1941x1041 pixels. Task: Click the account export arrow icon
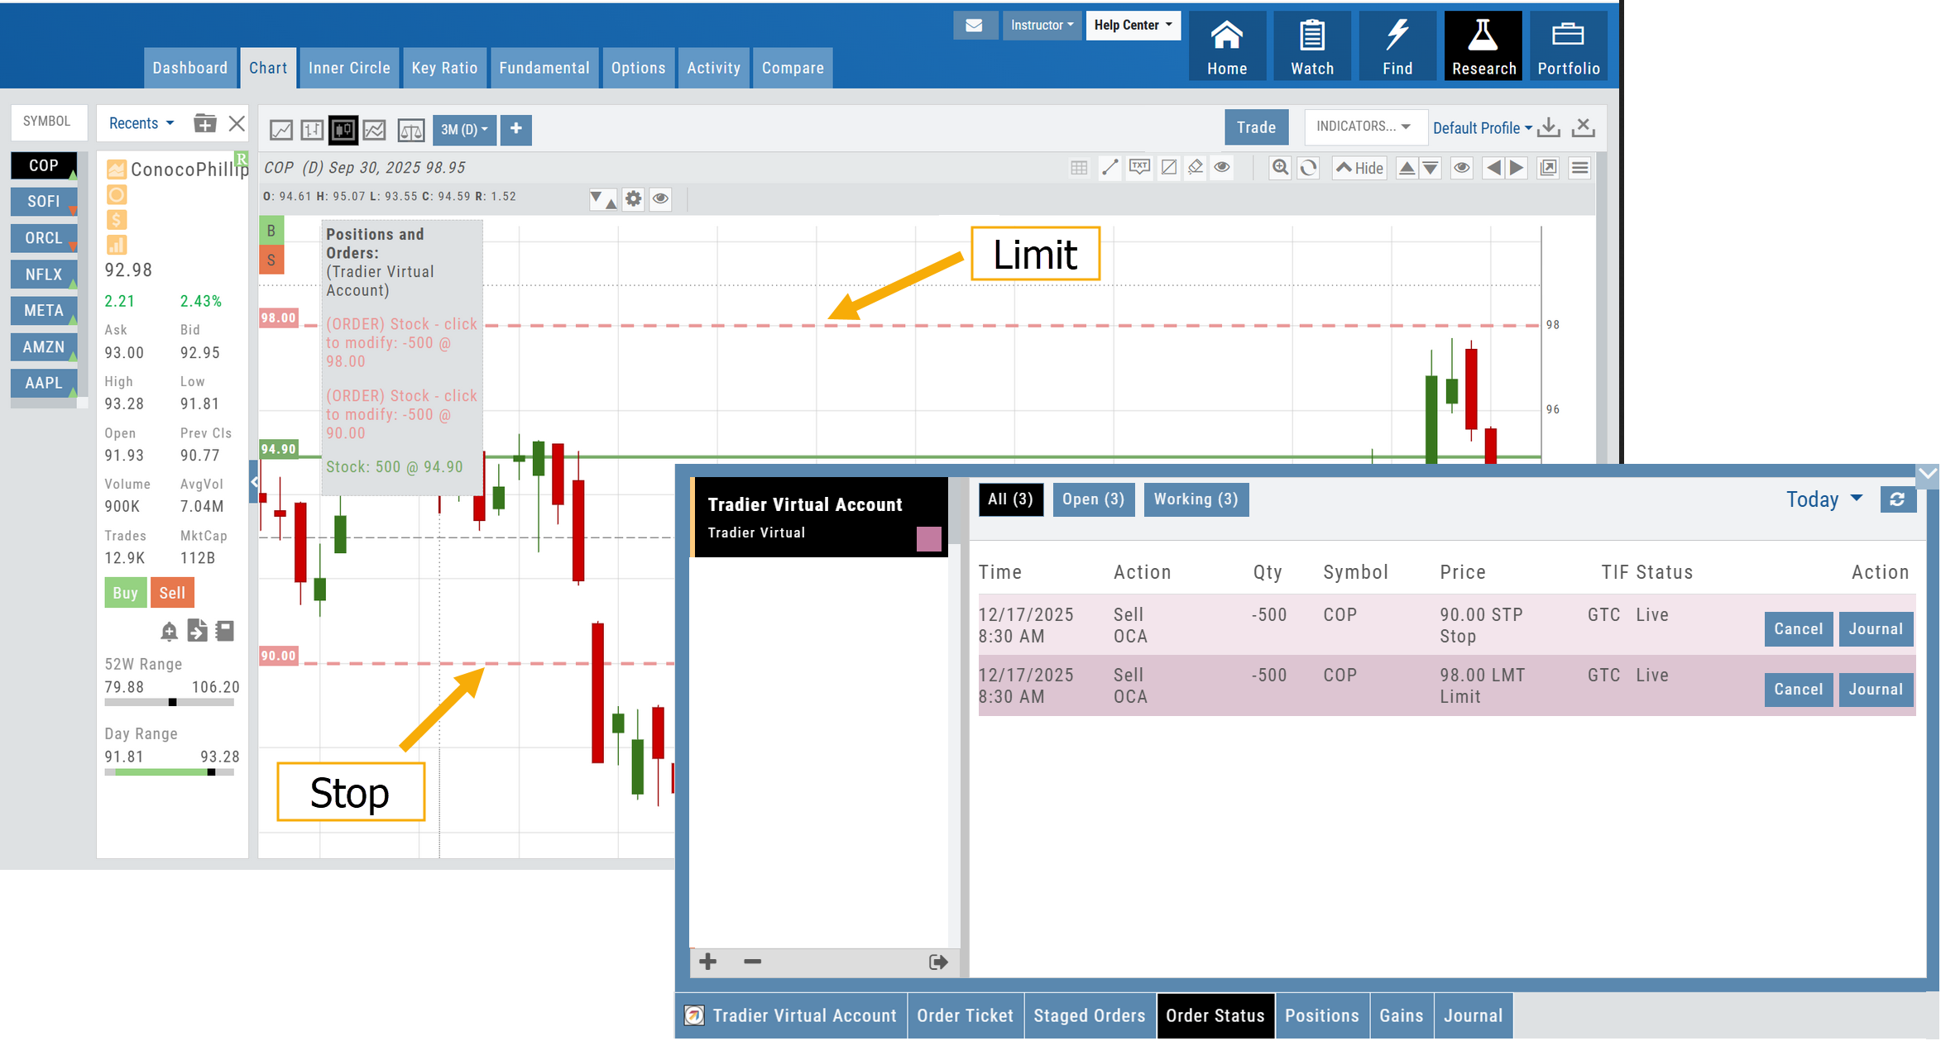(x=938, y=962)
